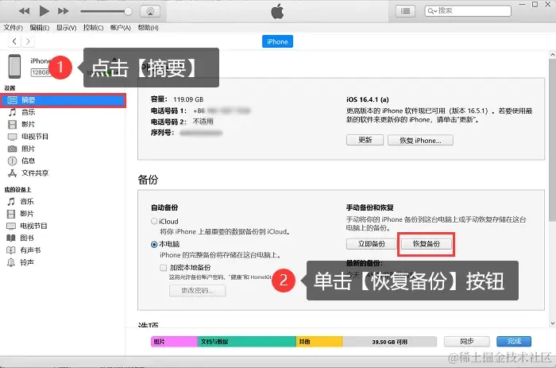556x368 pixels.
Task: Click the 同步 button
Action: (x=467, y=342)
